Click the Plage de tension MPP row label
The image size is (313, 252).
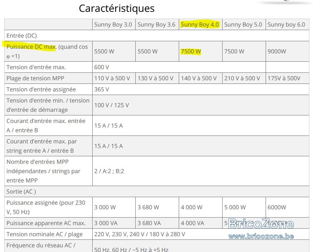[35, 79]
